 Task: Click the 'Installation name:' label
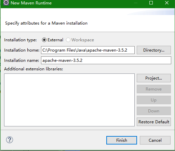tap(22, 60)
